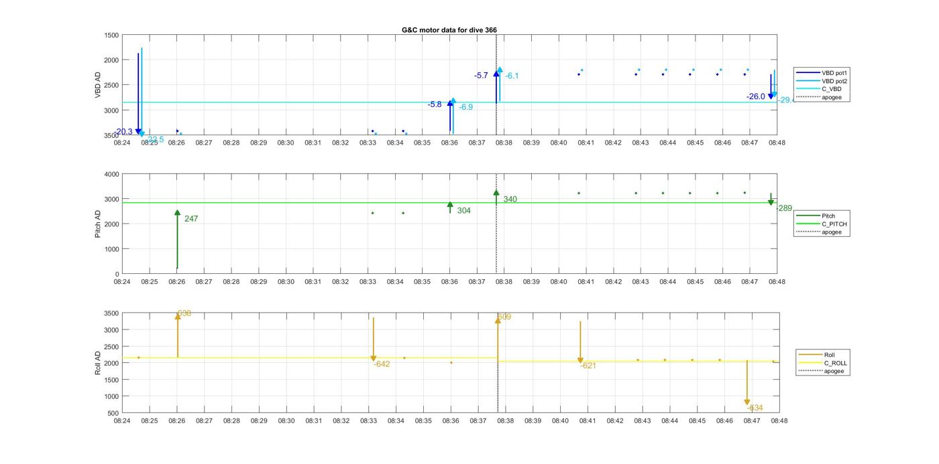
Task: Click the '-642' roll value label
Action: tap(382, 364)
